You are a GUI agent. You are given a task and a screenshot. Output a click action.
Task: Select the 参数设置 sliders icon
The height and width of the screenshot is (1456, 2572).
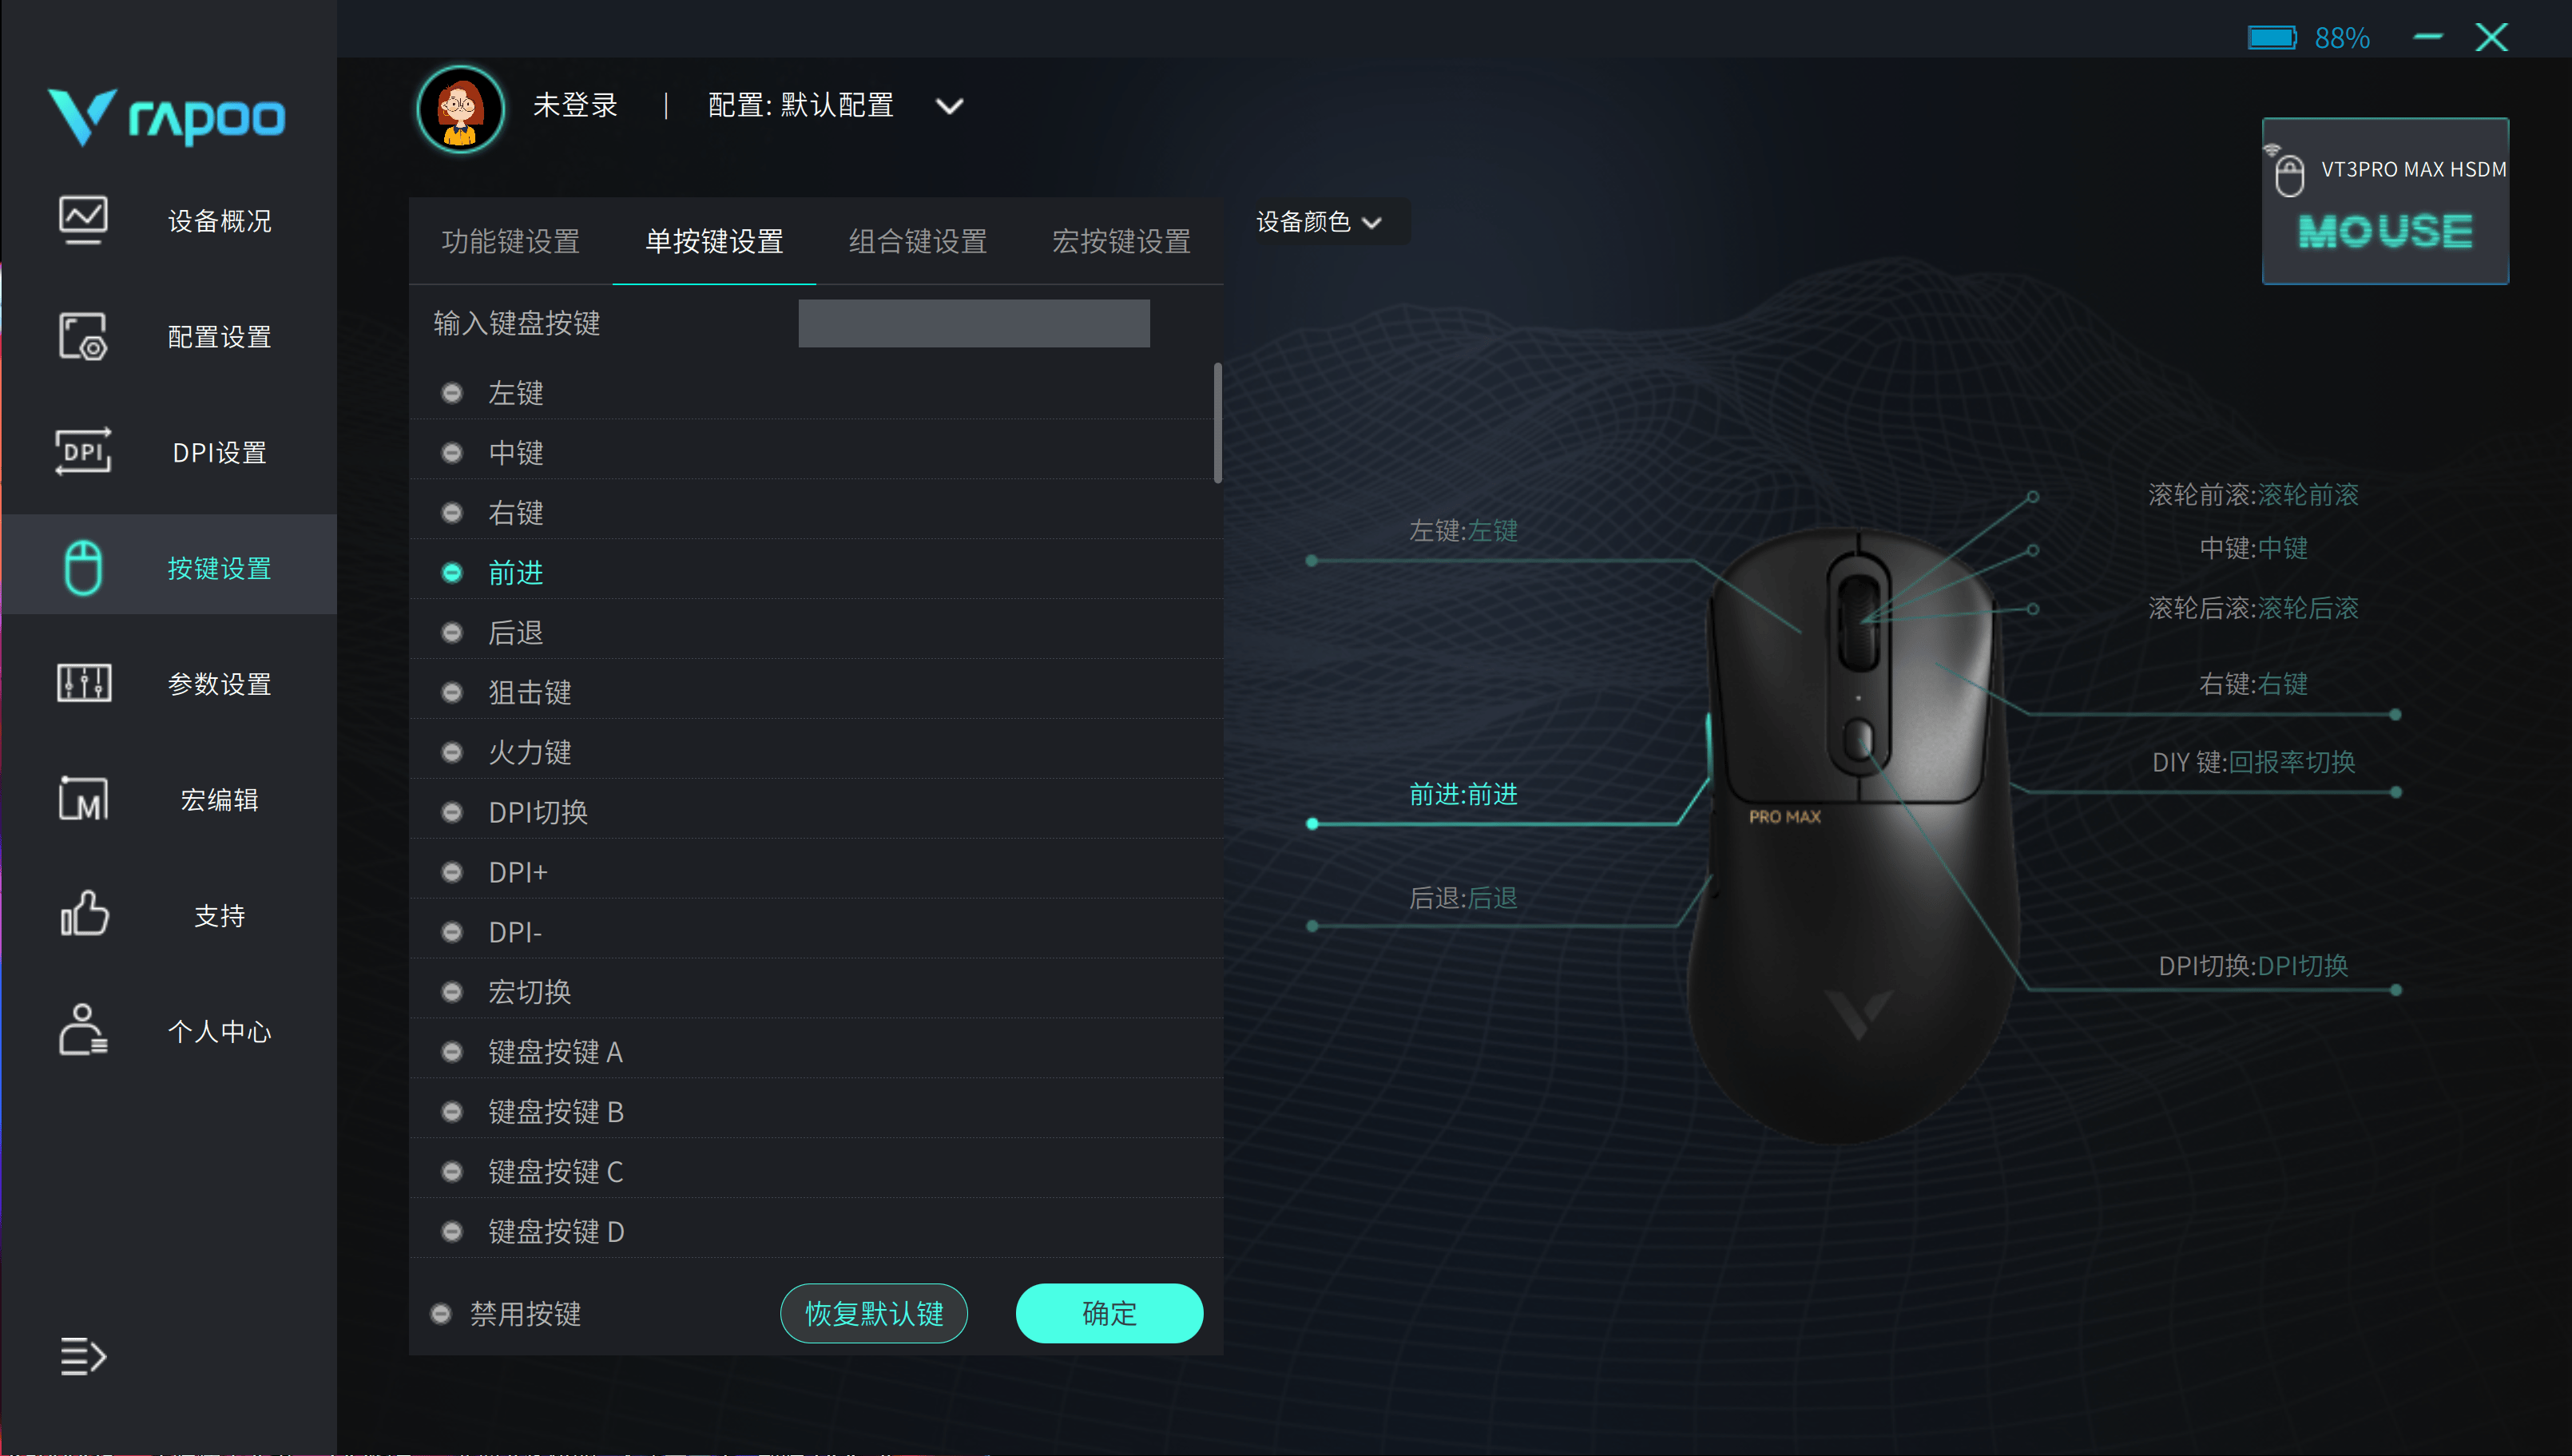coord(83,684)
